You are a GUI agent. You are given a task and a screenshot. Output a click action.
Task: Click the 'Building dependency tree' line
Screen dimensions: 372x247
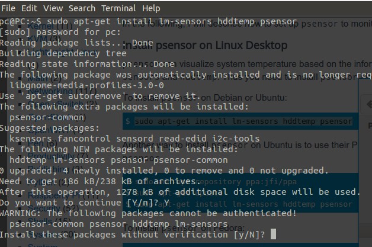(63, 54)
